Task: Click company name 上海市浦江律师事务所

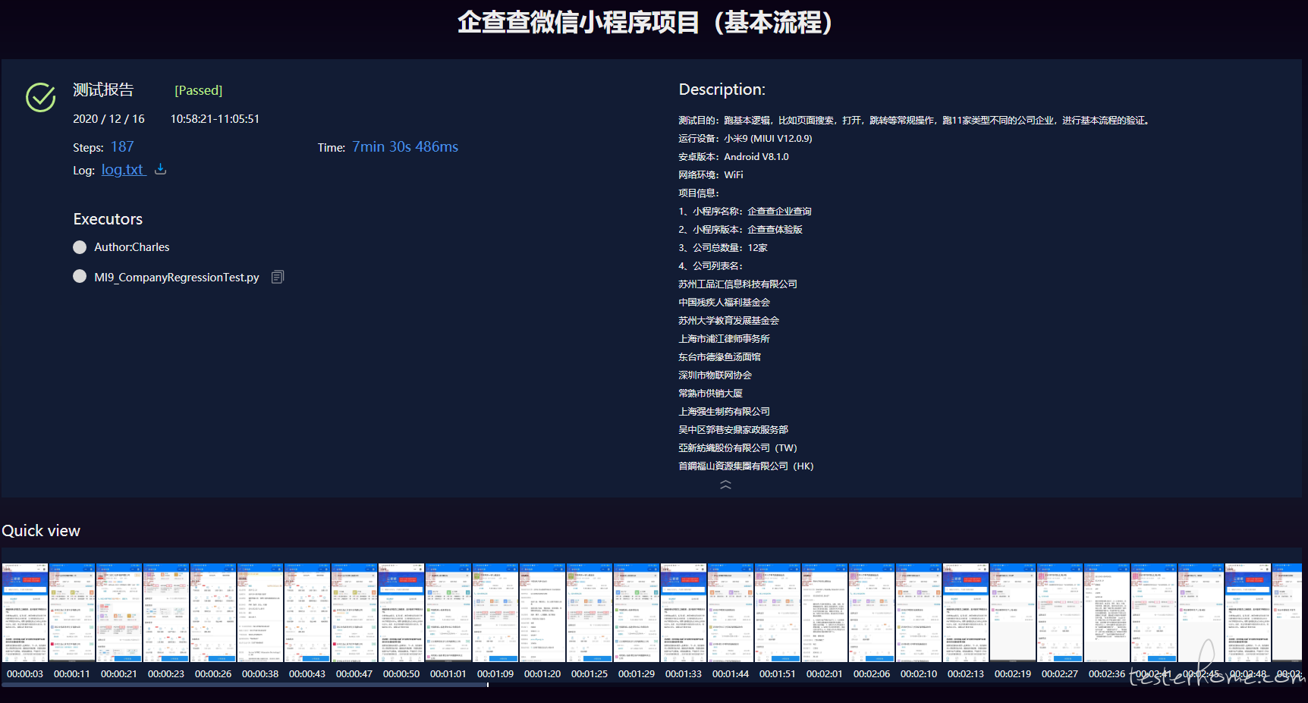Action: tap(724, 339)
